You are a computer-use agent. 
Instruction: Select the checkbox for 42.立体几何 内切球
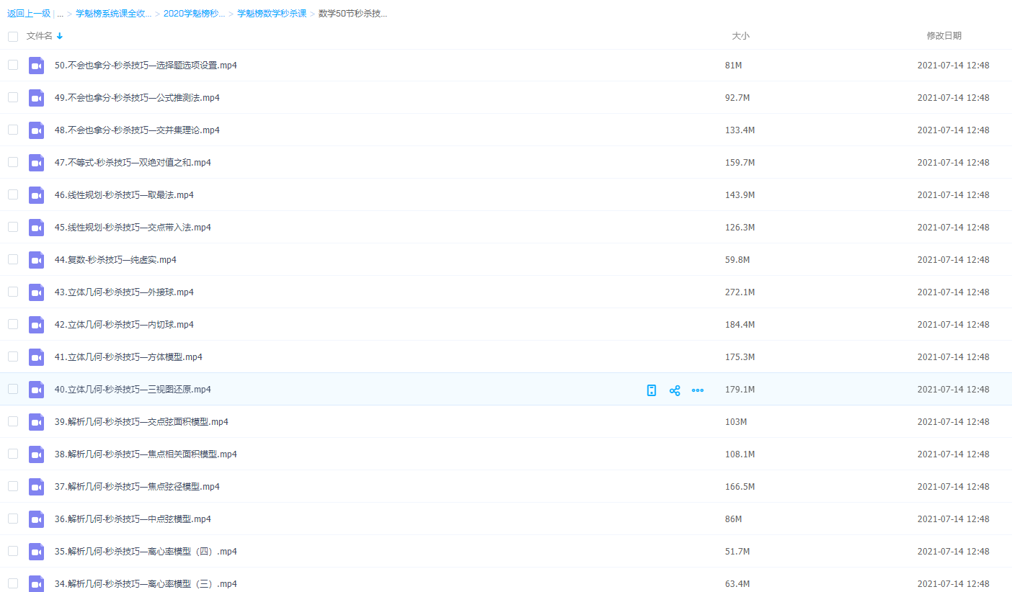[13, 324]
